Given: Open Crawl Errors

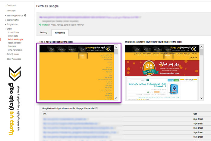Looking at the screenshot, I should click(14, 32).
